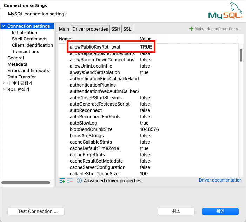Select the cacheServerConfiguration property
246x222 pixels.
(98, 167)
